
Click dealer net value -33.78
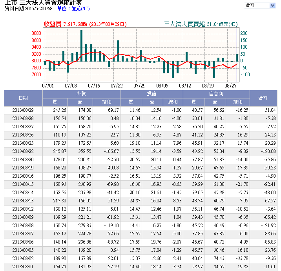242,258
